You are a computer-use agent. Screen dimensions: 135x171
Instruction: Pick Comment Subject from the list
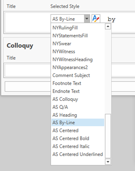tap(78, 75)
